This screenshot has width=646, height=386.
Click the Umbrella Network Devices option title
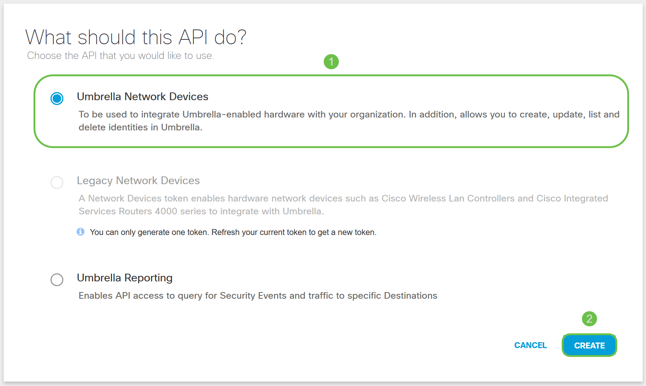click(143, 96)
